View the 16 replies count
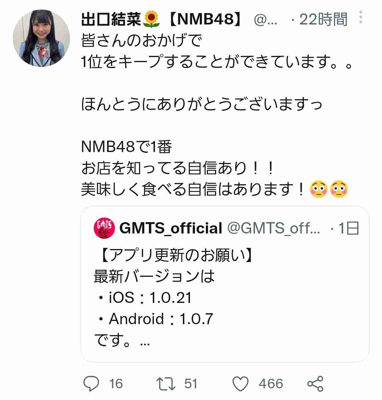The image size is (382, 400). click(116, 384)
